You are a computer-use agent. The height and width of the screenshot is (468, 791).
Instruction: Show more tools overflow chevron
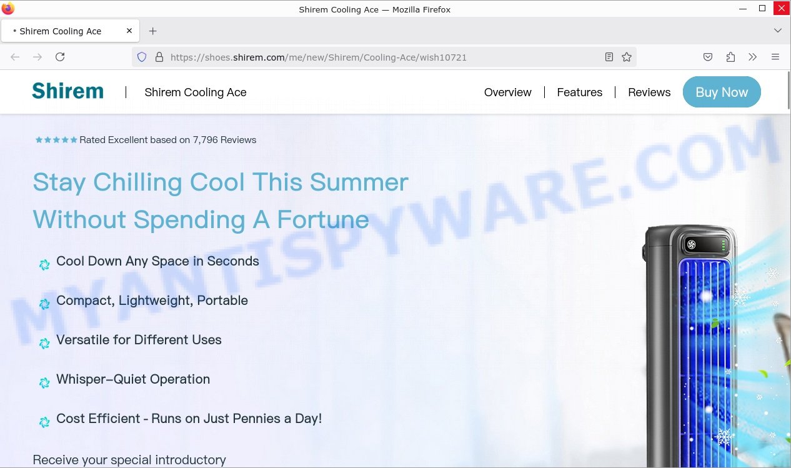(x=753, y=57)
